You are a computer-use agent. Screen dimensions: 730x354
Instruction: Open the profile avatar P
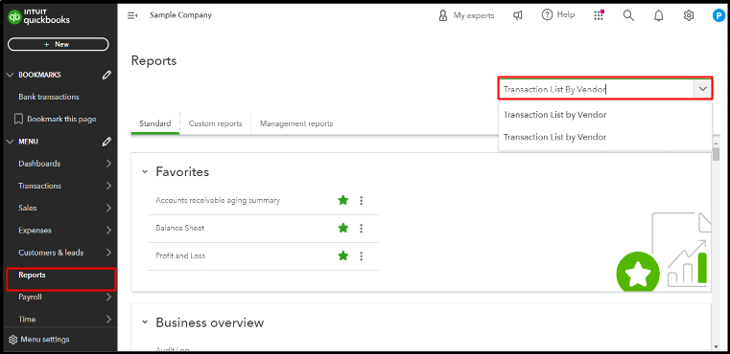[718, 15]
